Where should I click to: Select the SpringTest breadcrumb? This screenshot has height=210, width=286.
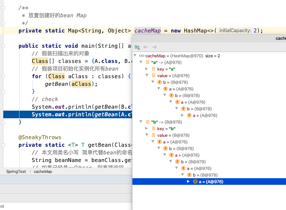pyautogui.click(x=16, y=172)
